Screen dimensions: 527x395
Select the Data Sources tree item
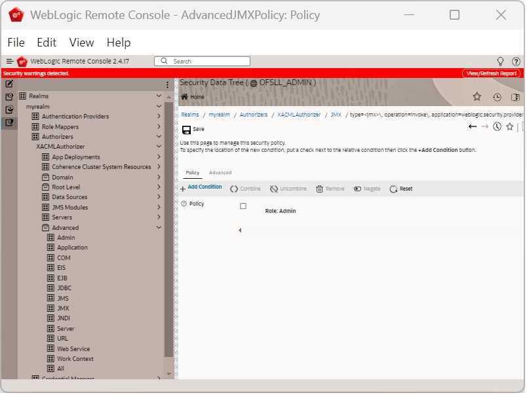click(x=70, y=198)
